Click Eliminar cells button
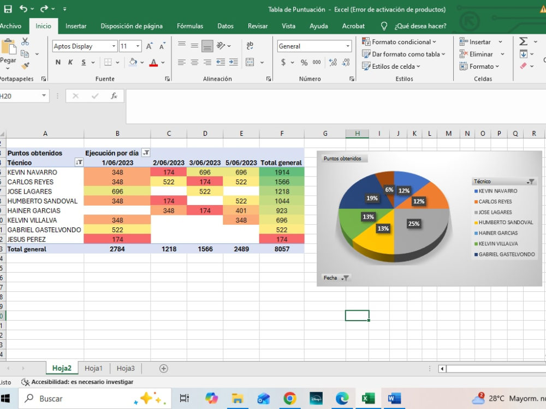Viewport: 546px width, 409px height. tap(476, 54)
